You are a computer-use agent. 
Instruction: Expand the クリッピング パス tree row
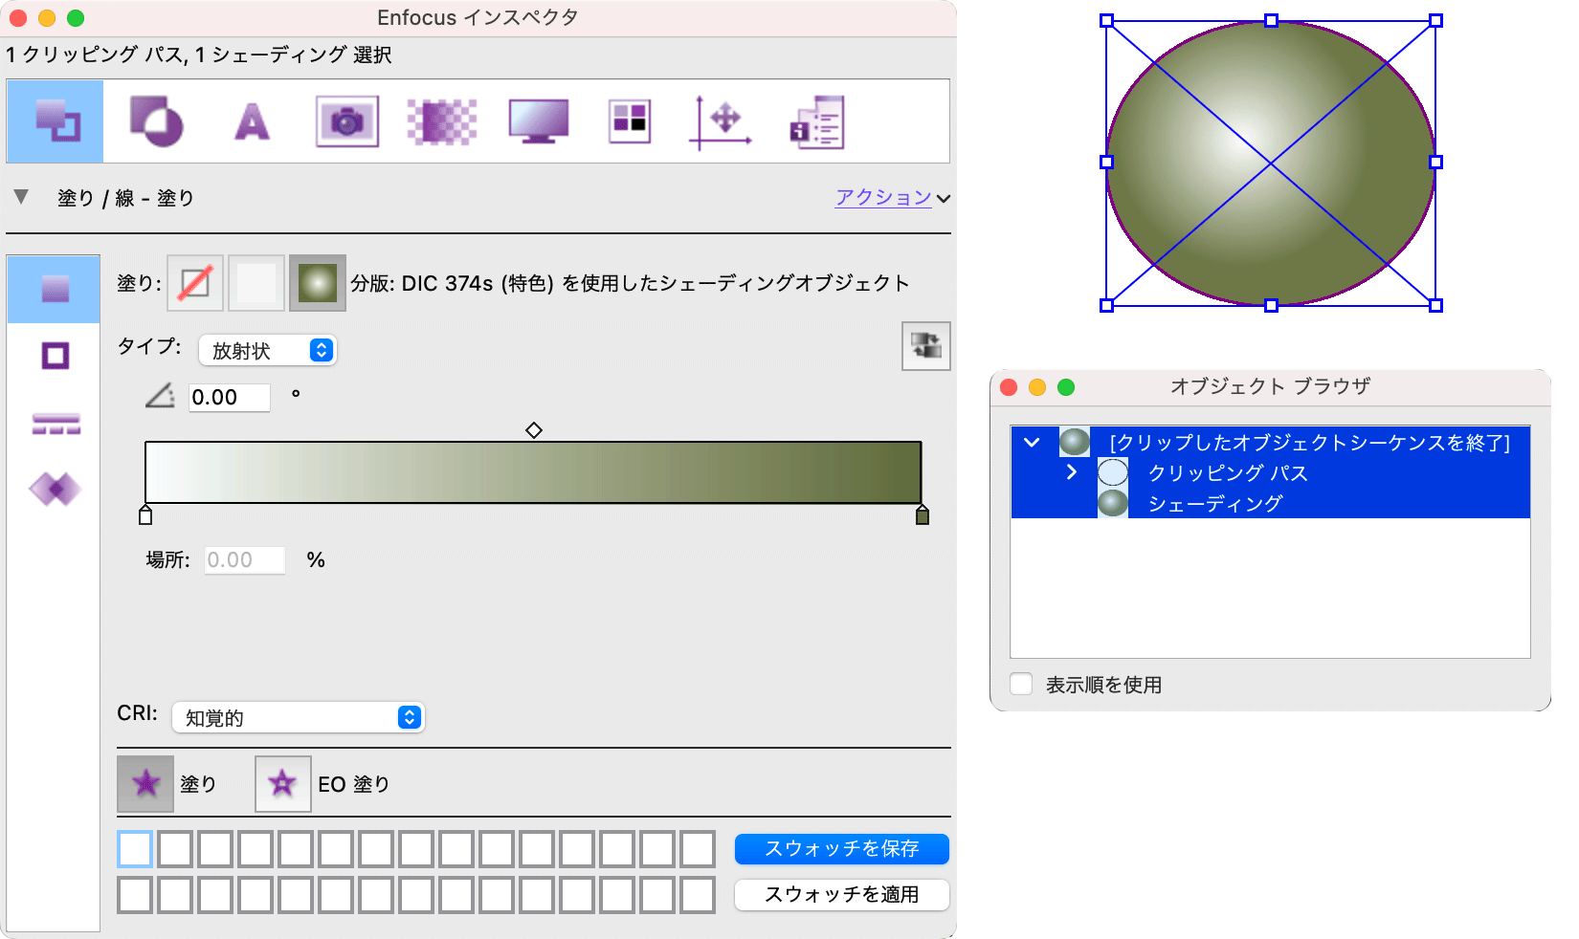[x=1071, y=472]
